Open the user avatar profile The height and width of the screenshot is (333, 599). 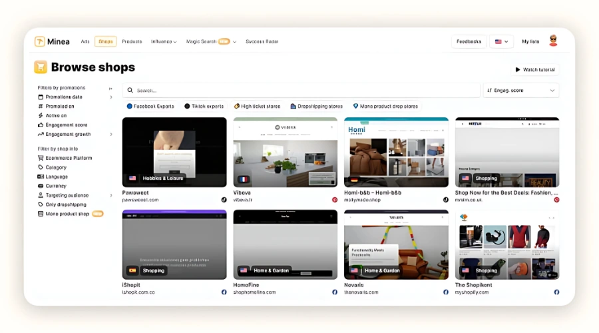click(553, 41)
